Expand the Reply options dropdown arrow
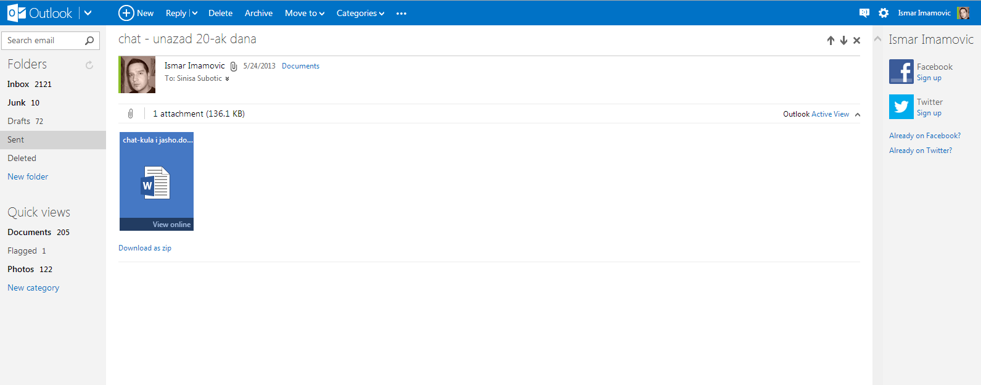Screen dimensions: 981x385 (195, 13)
